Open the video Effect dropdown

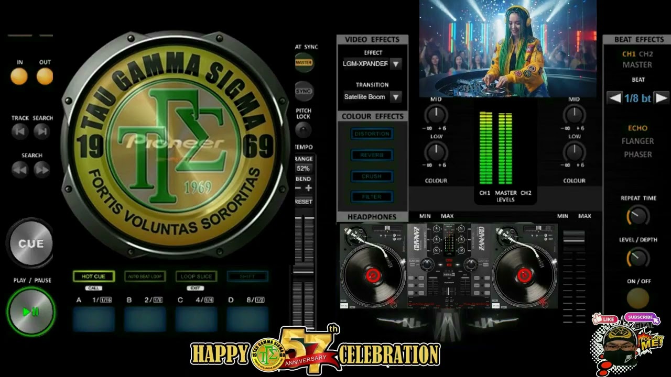pos(396,64)
